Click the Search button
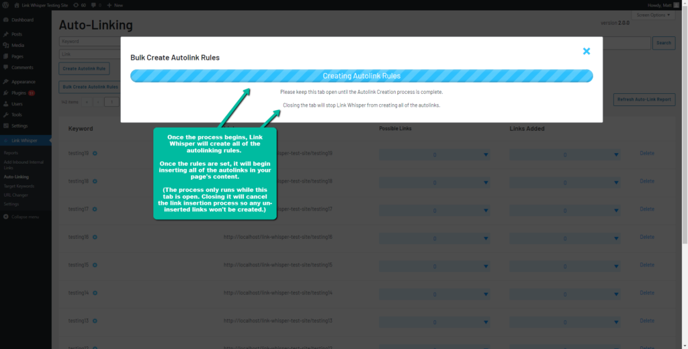Screen dimensions: 688x349 pos(663,43)
